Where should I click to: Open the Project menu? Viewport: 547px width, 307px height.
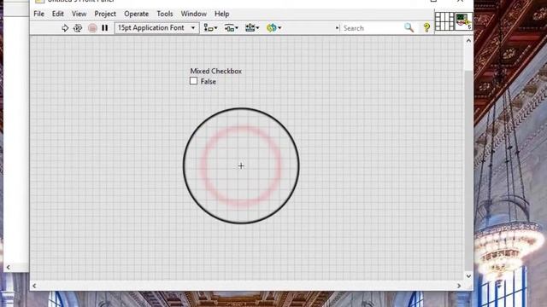pyautogui.click(x=105, y=14)
